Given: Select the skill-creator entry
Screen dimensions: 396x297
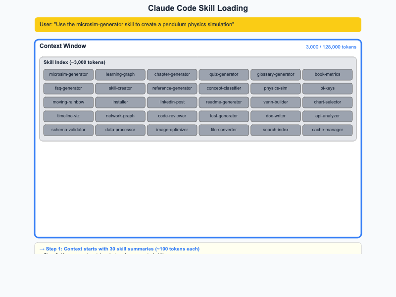Looking at the screenshot, I should click(120, 89).
